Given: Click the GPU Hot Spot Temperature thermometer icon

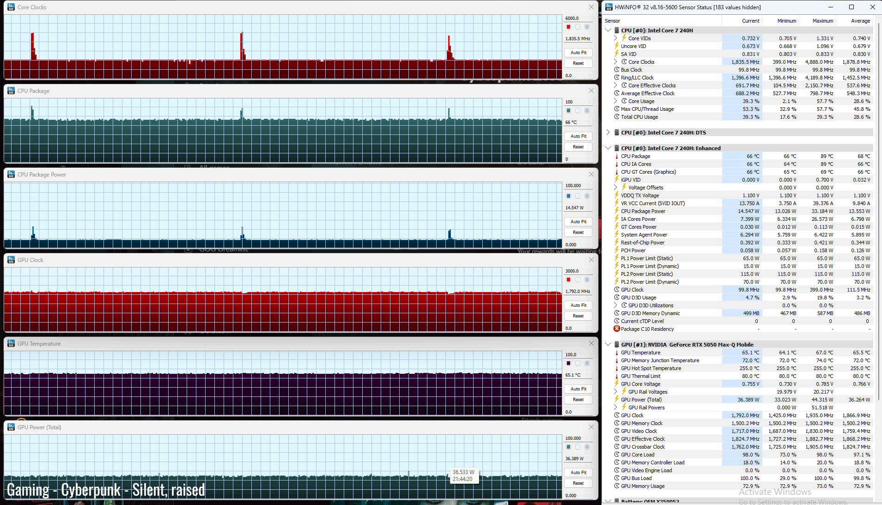Looking at the screenshot, I should coord(616,368).
